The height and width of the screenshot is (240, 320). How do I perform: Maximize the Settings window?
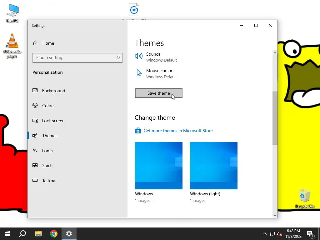tap(256, 25)
